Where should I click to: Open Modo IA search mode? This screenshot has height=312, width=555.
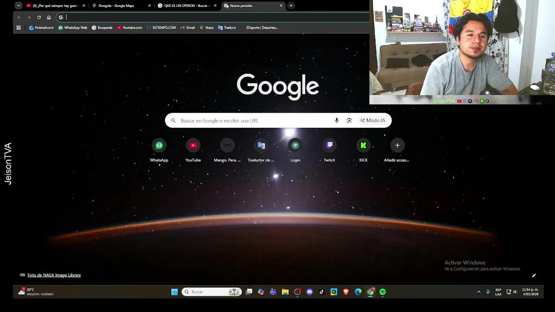click(373, 120)
